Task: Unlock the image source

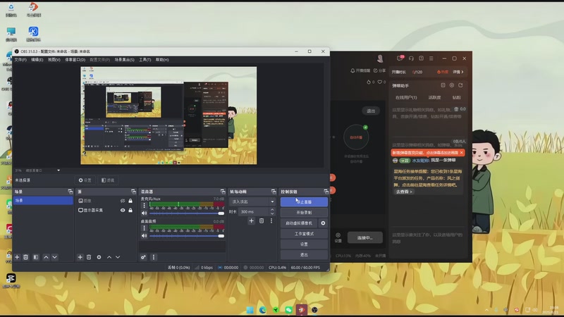Action: tap(130, 201)
